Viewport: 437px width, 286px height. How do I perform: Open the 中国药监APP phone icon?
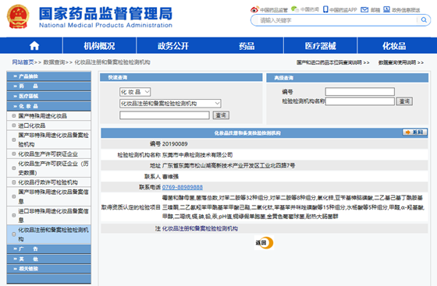[x=325, y=9]
